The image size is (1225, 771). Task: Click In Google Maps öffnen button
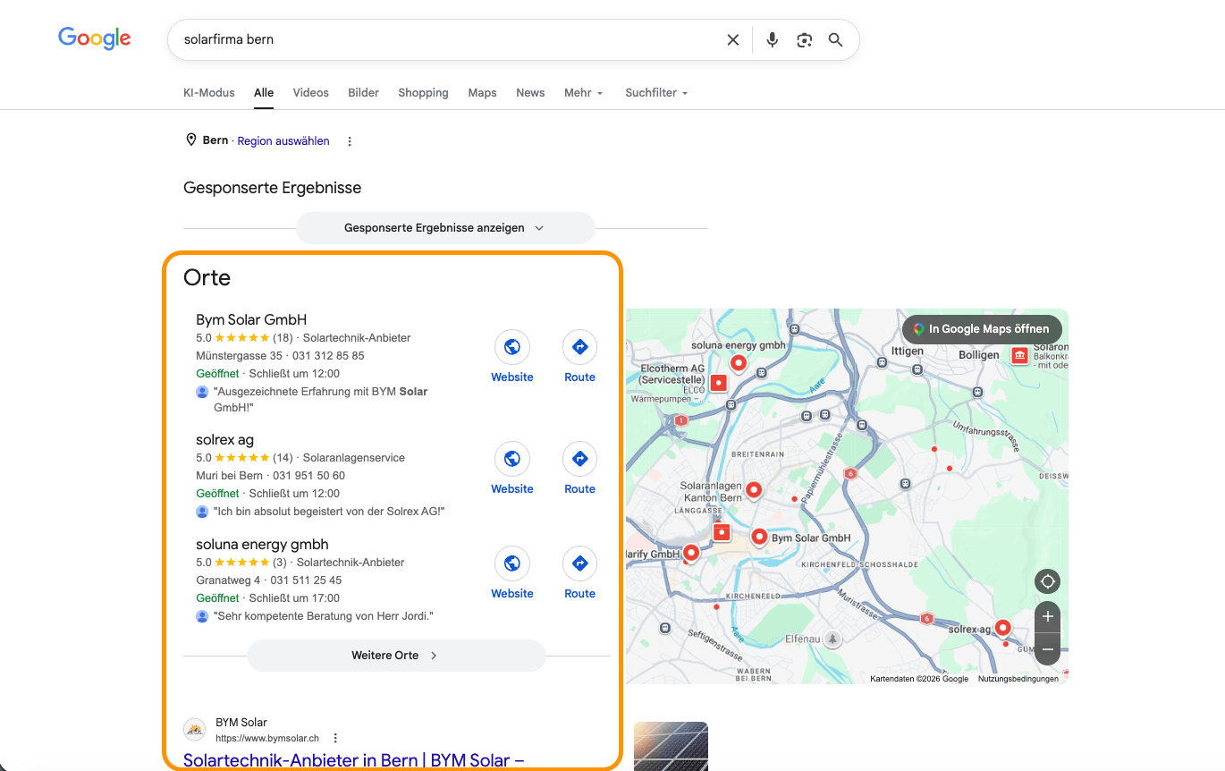tap(982, 329)
